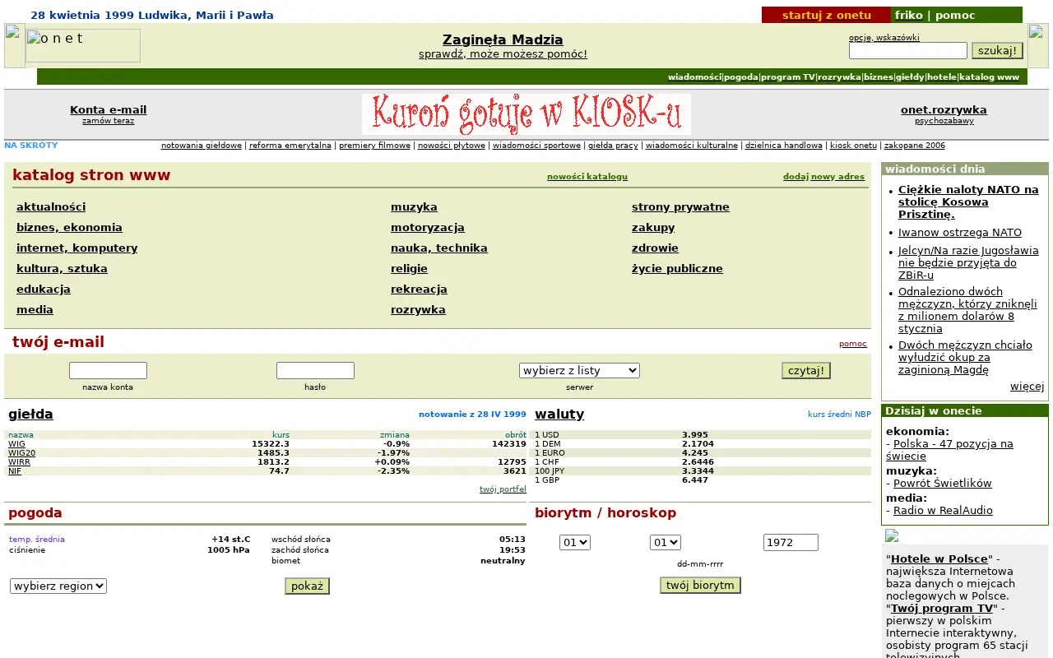Select 'program TV' in green navigation bar
Image resolution: width=1053 pixels, height=658 pixels.
point(787,76)
